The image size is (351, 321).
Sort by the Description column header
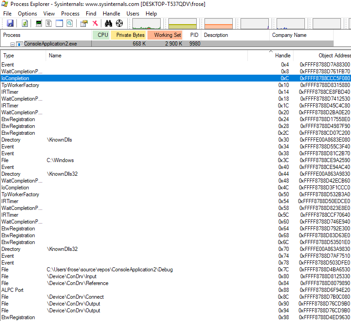click(236, 35)
